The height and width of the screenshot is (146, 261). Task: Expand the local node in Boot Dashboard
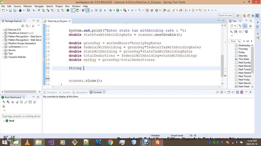(x=4, y=121)
